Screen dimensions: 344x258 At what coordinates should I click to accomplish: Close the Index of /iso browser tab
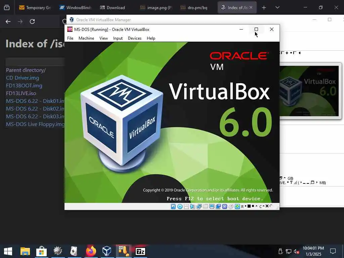coord(251,7)
